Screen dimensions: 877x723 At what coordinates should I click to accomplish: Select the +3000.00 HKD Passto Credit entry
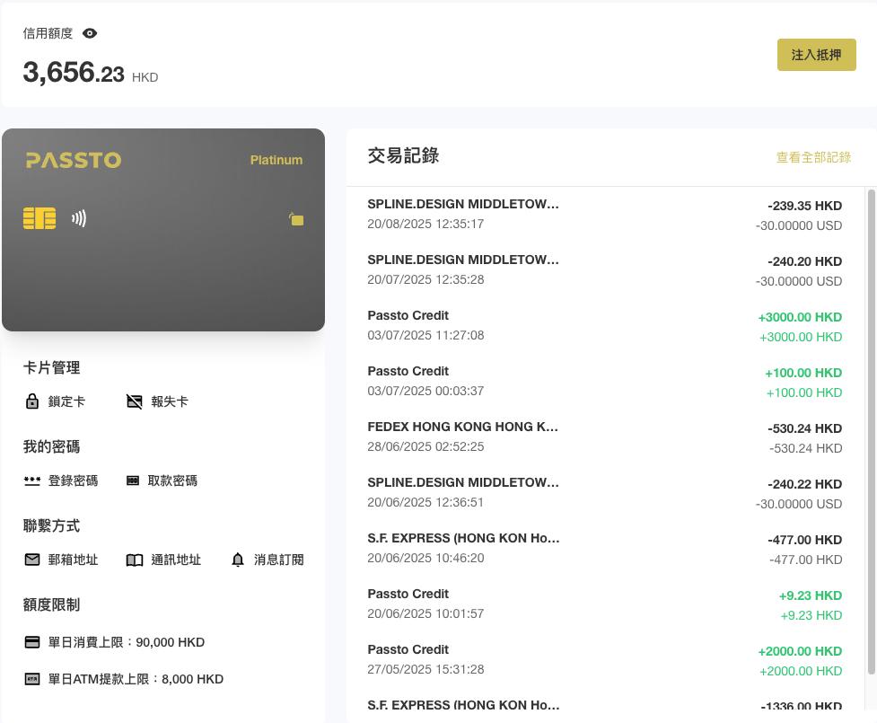point(604,326)
